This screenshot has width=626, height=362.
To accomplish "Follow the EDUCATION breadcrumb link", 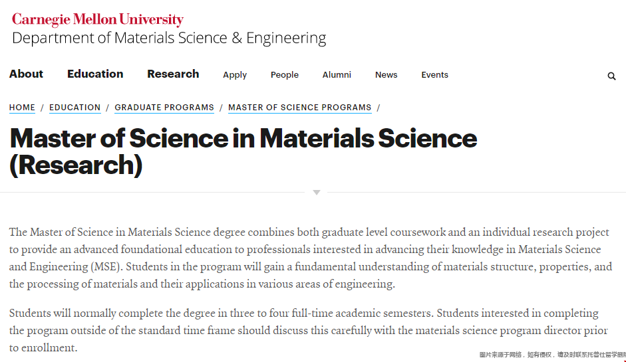I will 75,108.
